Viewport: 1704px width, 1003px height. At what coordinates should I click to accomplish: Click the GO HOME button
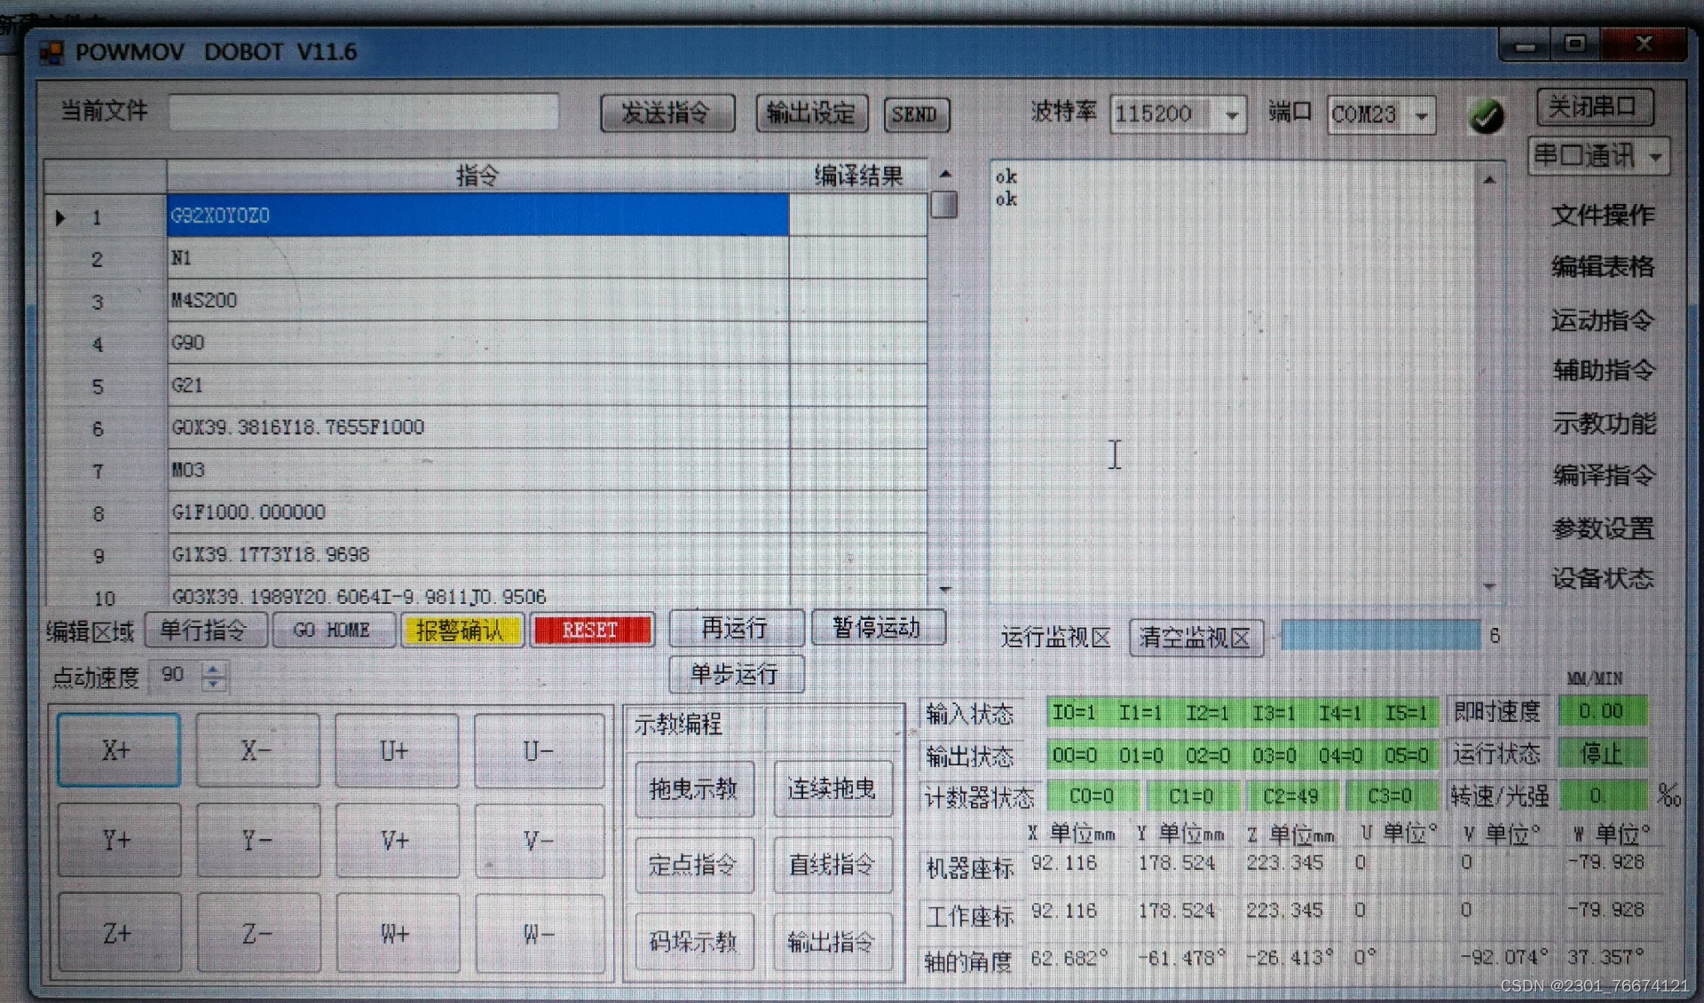[333, 631]
